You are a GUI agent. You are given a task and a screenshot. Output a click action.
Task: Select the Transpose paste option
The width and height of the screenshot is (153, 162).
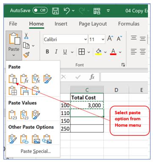[36, 91]
